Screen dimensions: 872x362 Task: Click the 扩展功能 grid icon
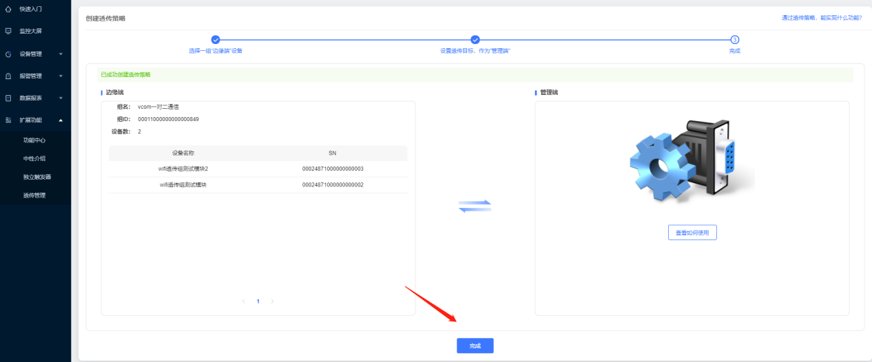pos(8,120)
